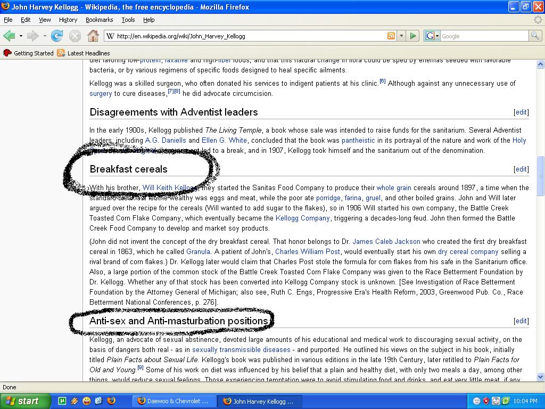This screenshot has width=545, height=409.
Task: Click footnote reference 6
Action: point(382,81)
